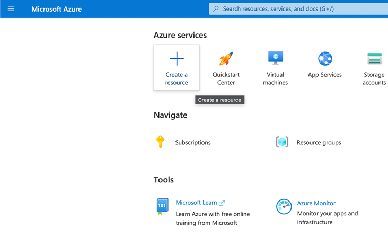388x245 pixels.
Task: Click the Virtual machines text label
Action: point(276,78)
